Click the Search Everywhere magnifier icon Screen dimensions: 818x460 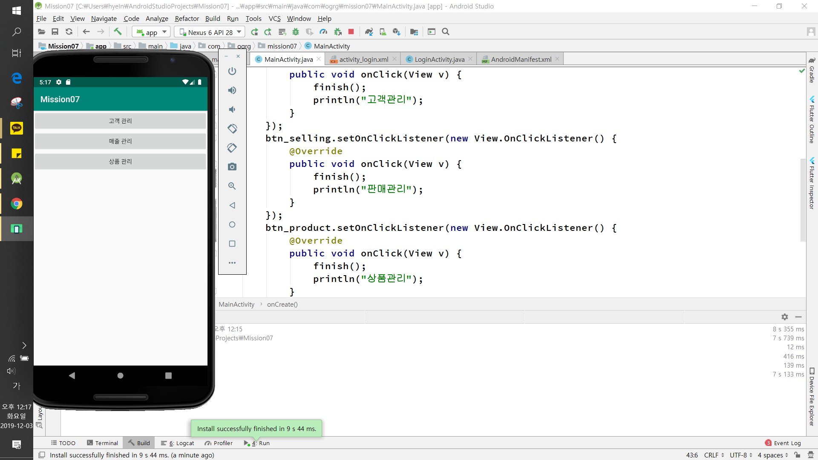click(446, 32)
